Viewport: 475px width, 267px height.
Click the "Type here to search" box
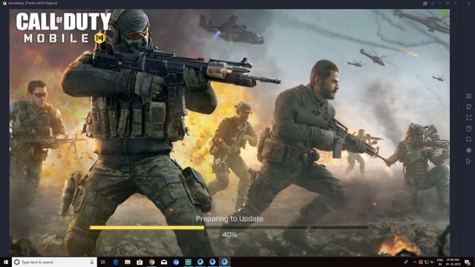tap(54, 262)
